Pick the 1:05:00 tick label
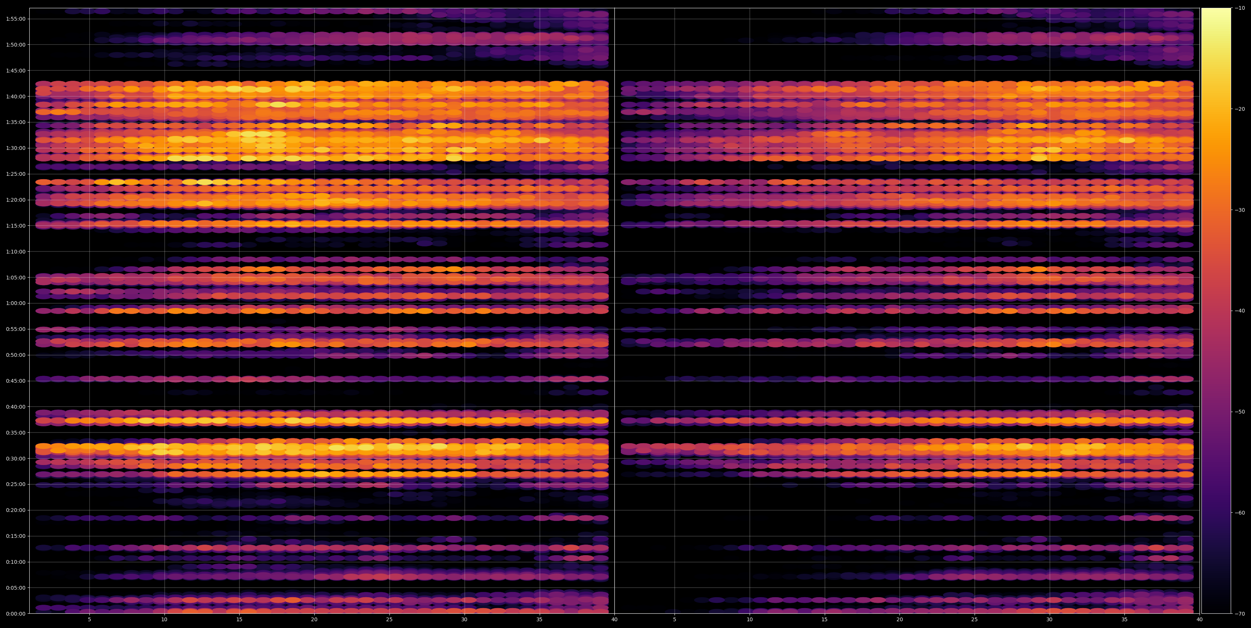The height and width of the screenshot is (628, 1251). [15, 277]
